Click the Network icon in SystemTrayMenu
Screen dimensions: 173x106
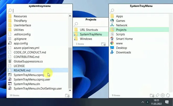pyautogui.click(x=112, y=25)
